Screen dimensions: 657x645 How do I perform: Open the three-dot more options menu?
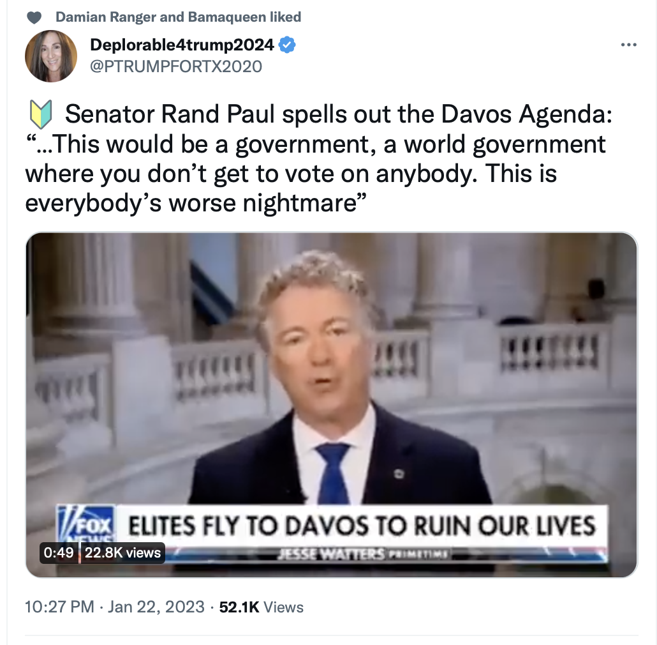pyautogui.click(x=628, y=45)
